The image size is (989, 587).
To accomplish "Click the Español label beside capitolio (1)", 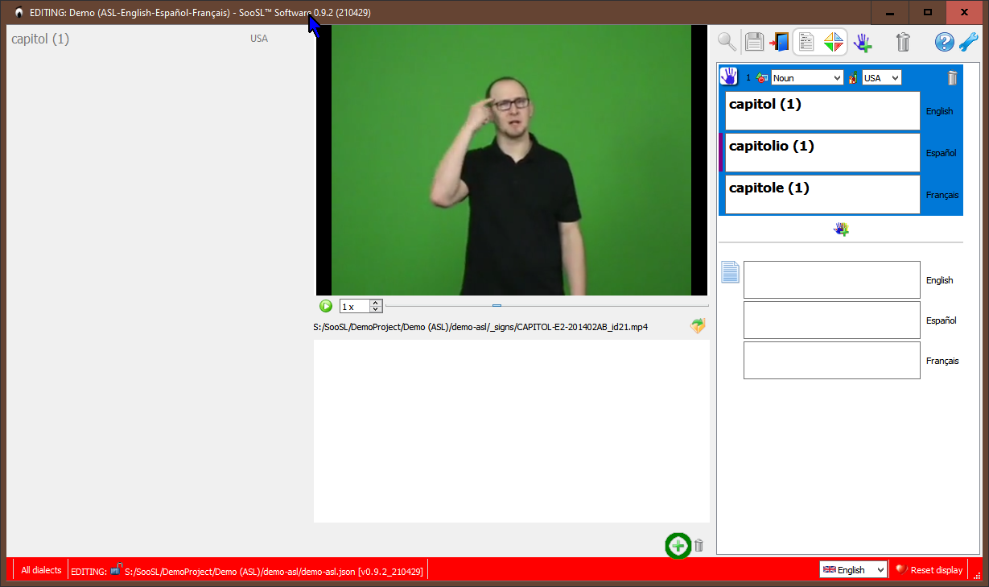I will (941, 153).
